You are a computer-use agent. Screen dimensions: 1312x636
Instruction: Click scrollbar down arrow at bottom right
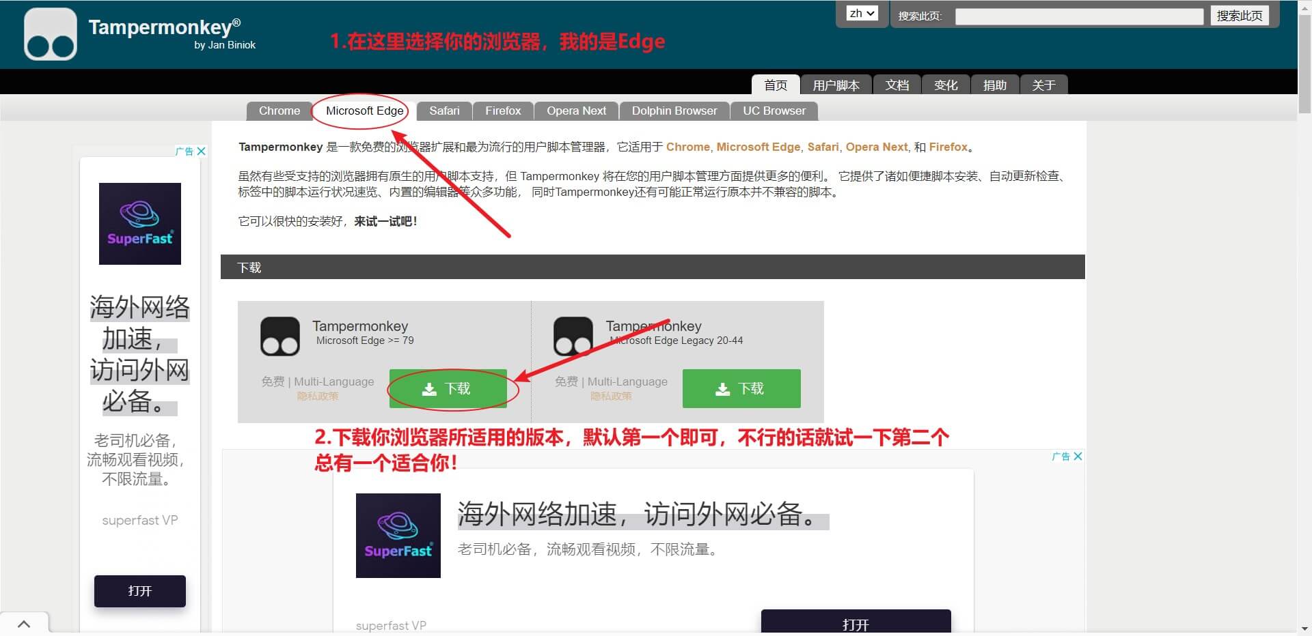1304,629
